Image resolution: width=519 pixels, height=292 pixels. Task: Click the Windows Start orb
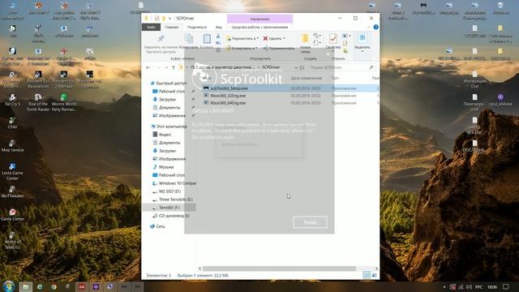coord(9,286)
